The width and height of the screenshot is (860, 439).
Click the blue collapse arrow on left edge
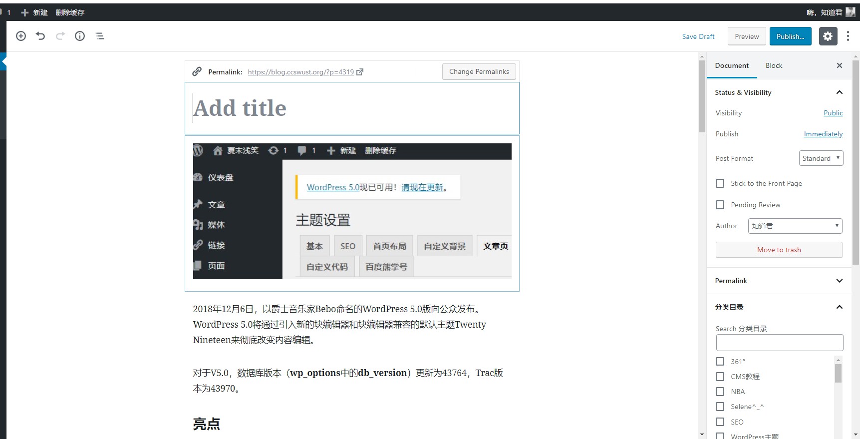point(3,62)
